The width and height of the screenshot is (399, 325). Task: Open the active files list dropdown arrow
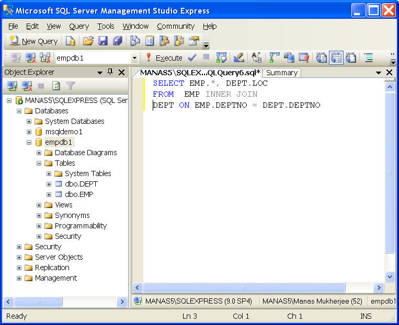(379, 73)
